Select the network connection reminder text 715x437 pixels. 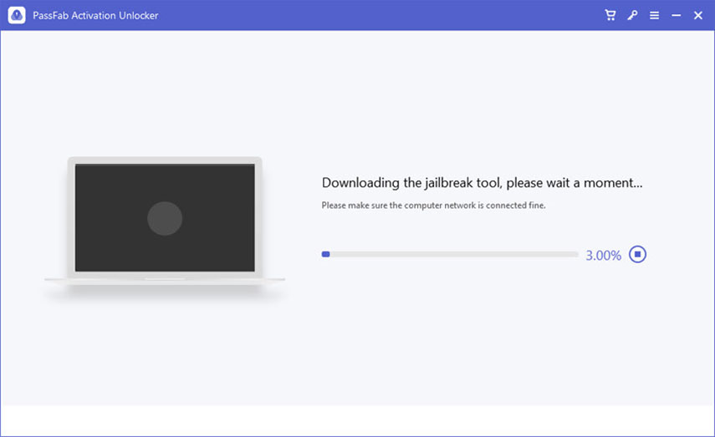point(433,205)
